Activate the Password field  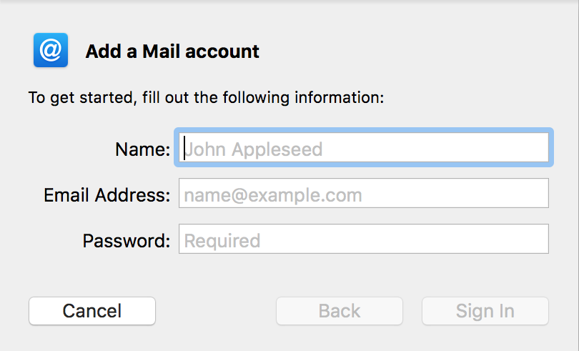(x=364, y=239)
